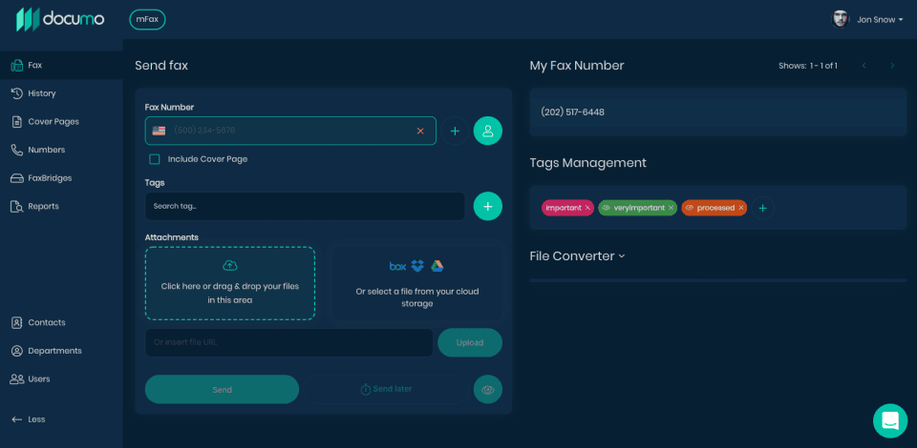Click the Send later button
917x448 pixels.
tap(386, 389)
